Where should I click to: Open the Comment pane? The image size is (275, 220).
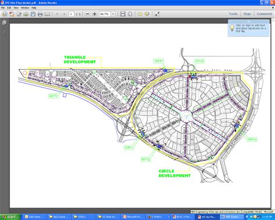pos(264,14)
